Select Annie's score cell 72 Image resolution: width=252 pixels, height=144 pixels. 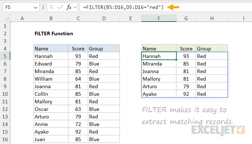click(78, 124)
